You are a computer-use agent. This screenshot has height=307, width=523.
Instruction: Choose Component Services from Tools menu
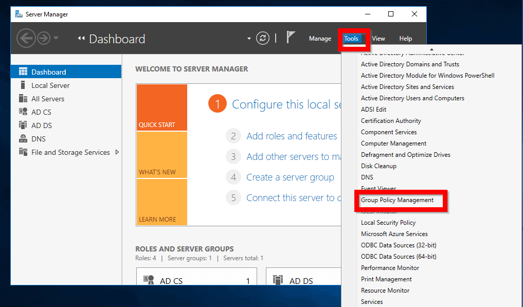pos(389,132)
